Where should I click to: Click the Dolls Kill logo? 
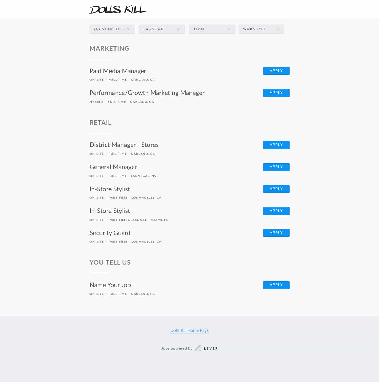[118, 9]
